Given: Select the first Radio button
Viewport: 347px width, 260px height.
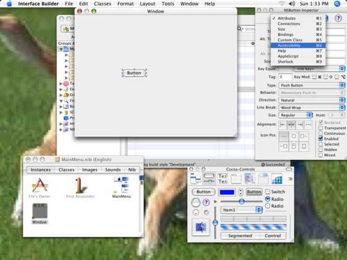Looking at the screenshot, I should 268,199.
